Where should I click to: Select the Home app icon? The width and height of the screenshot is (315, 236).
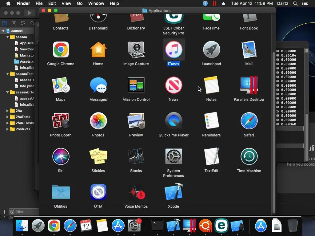click(x=98, y=49)
